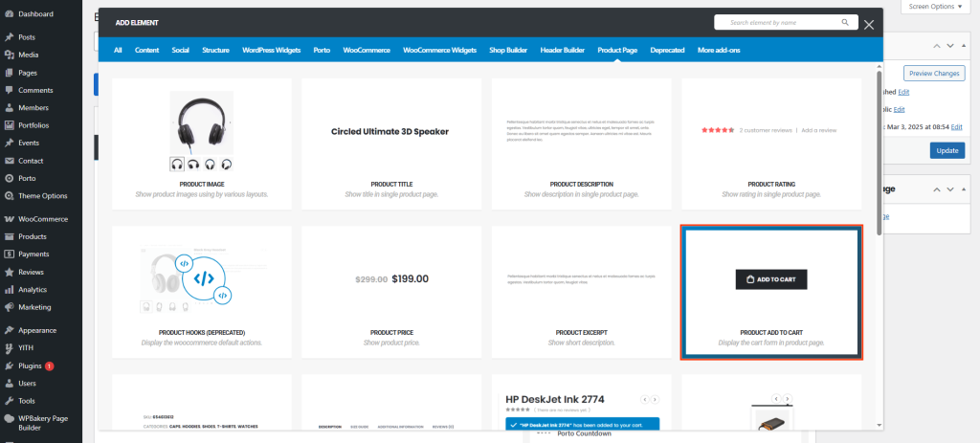The image size is (980, 443).
Task: Close the Add Element dialog
Action: tap(868, 25)
